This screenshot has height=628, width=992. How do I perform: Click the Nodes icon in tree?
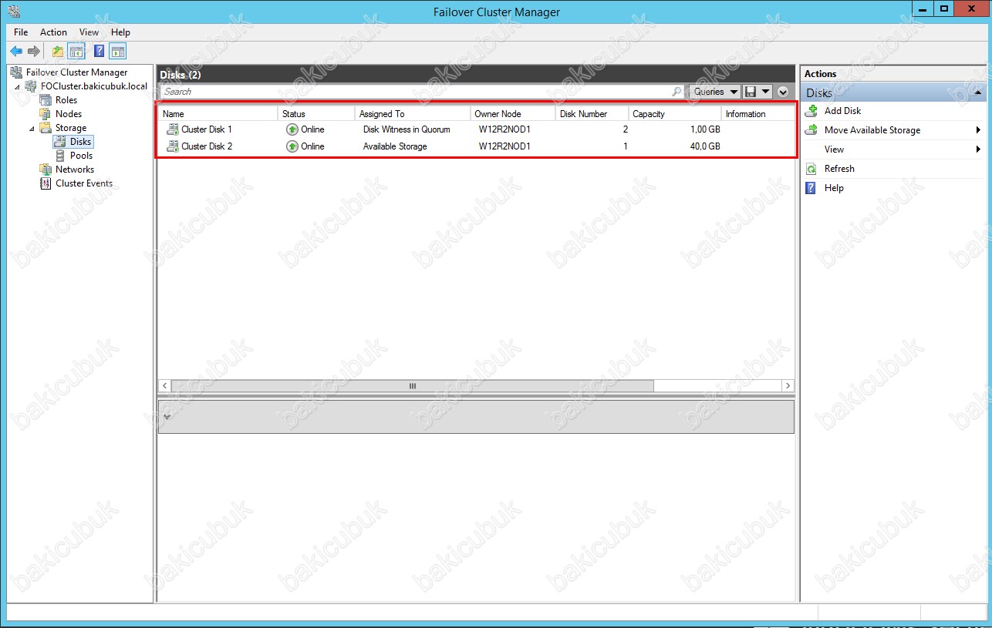[46, 114]
